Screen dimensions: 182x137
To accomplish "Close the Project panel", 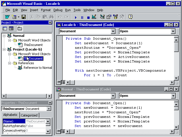I will (x=50, y=23).
